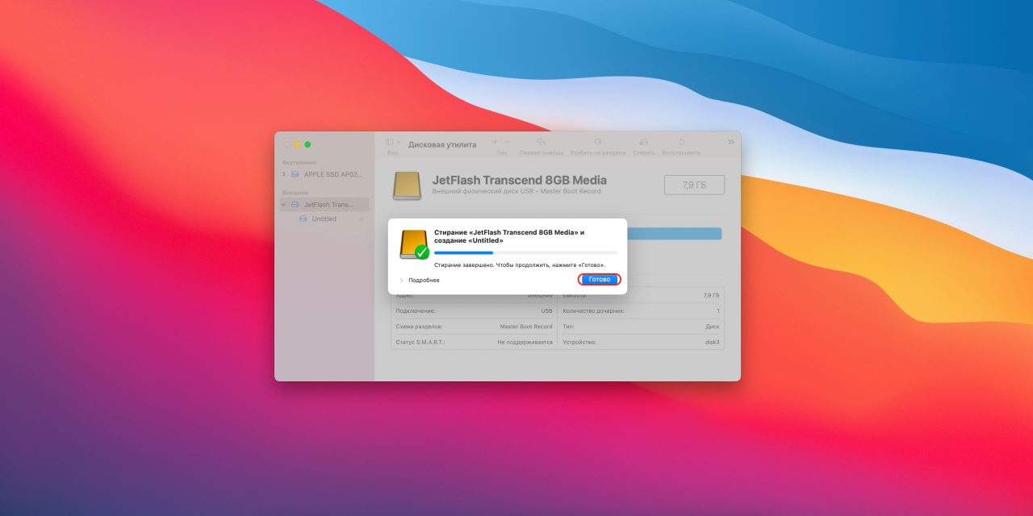This screenshot has height=516, width=1033.
Task: Select the Untitled volume in sidebar
Action: tap(324, 219)
